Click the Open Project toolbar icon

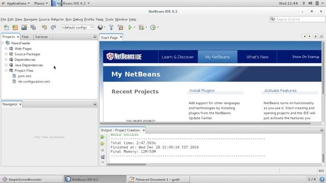[x=24, y=27]
